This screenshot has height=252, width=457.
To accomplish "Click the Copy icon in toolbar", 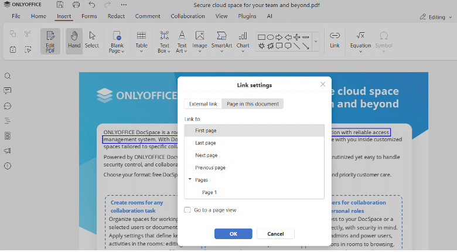I will [x=13, y=33].
